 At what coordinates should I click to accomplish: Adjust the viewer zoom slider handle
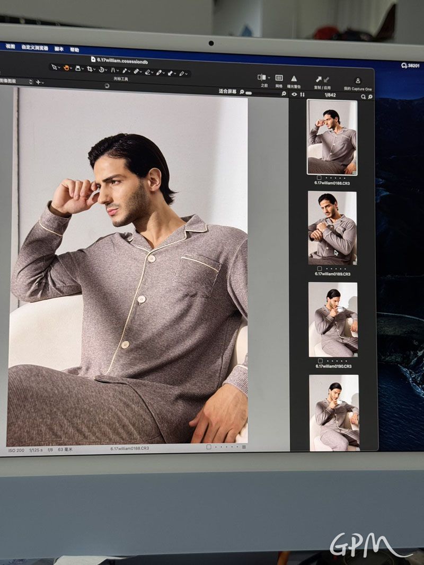(x=249, y=93)
